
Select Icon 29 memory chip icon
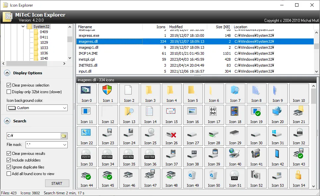point(235,136)
